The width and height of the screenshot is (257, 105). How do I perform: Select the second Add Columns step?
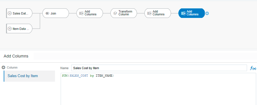pos(158,13)
